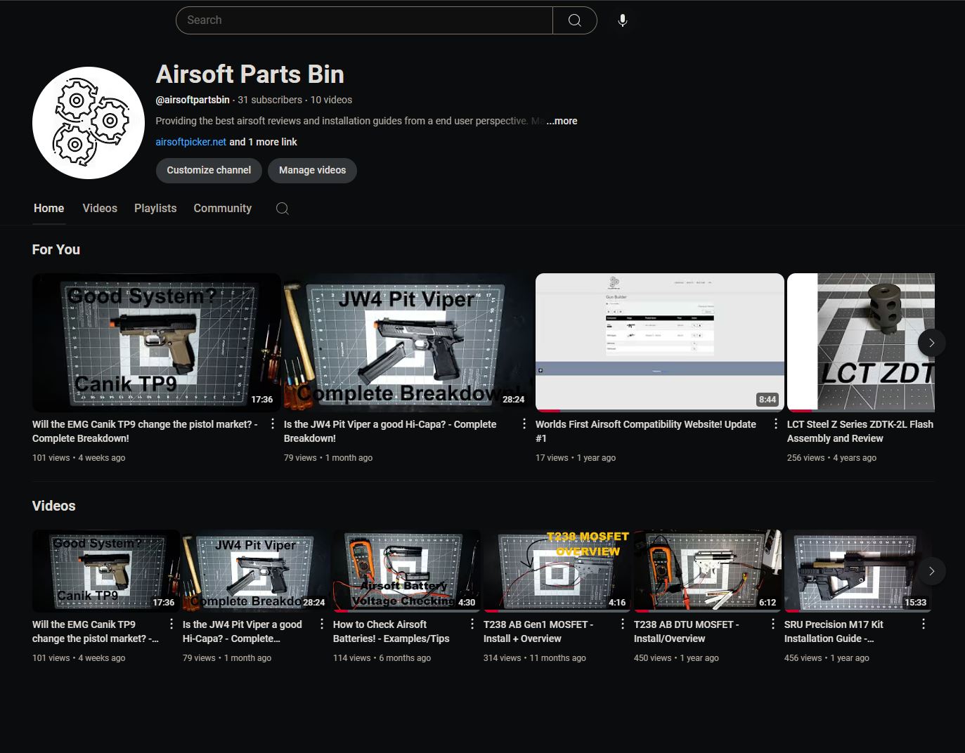Go to the Community tab
Screen dimensions: 965x753
pyautogui.click(x=222, y=209)
